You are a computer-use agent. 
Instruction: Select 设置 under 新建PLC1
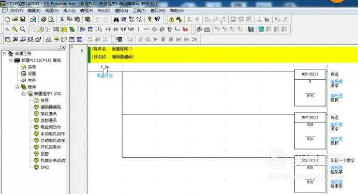(32, 73)
